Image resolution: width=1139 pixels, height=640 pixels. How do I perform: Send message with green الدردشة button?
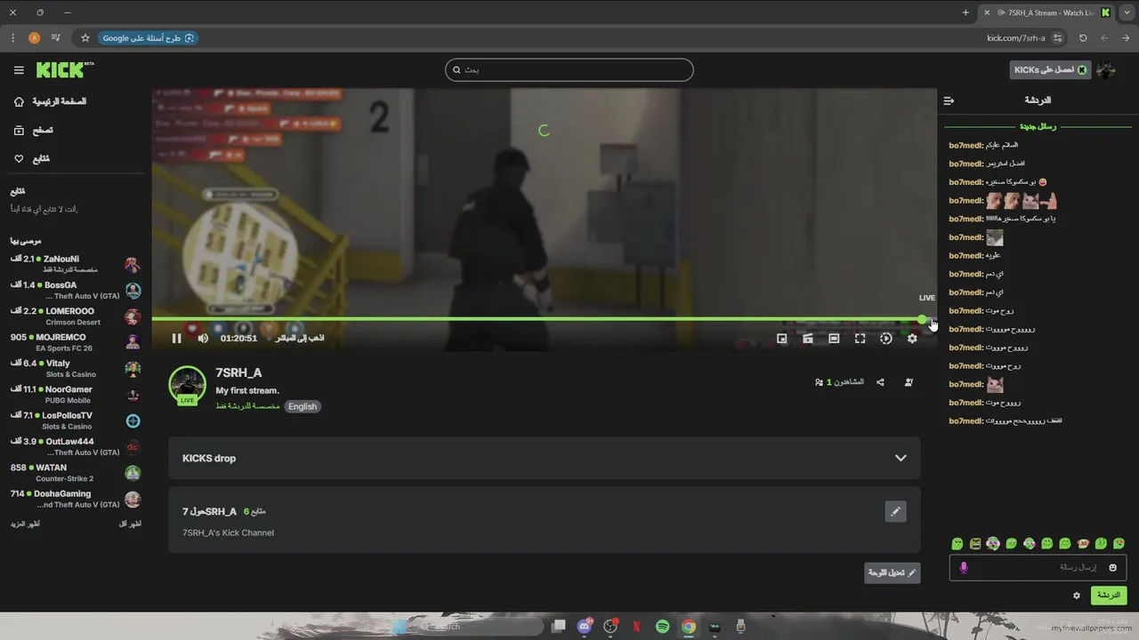point(1109,595)
